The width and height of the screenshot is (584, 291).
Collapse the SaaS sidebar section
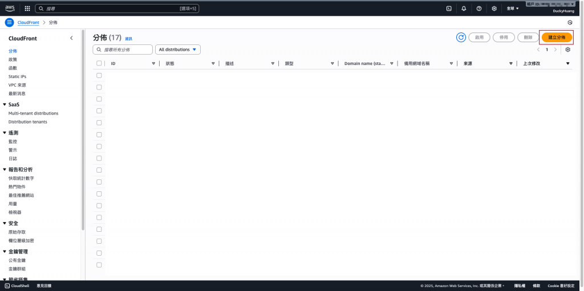point(5,105)
